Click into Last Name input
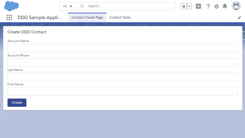Screen dimensions: 245x138 pyautogui.click(x=123, y=77)
